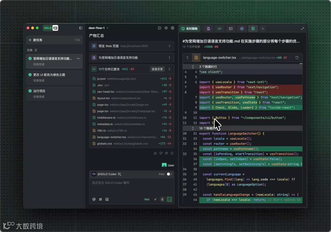
Task: Collapse the 11 changed files list
Action: coord(169,69)
